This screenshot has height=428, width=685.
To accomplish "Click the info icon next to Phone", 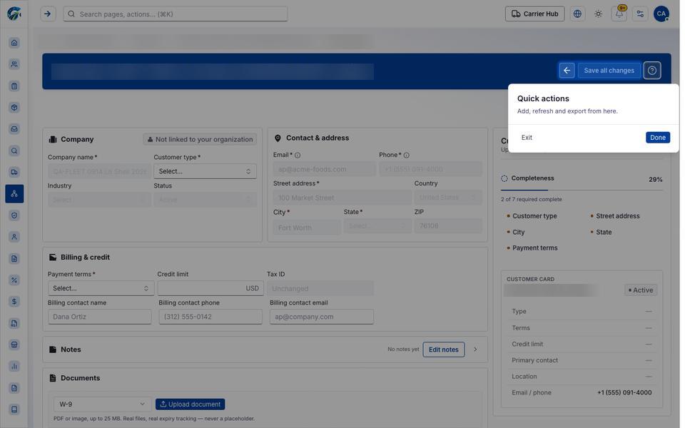I will coord(406,155).
